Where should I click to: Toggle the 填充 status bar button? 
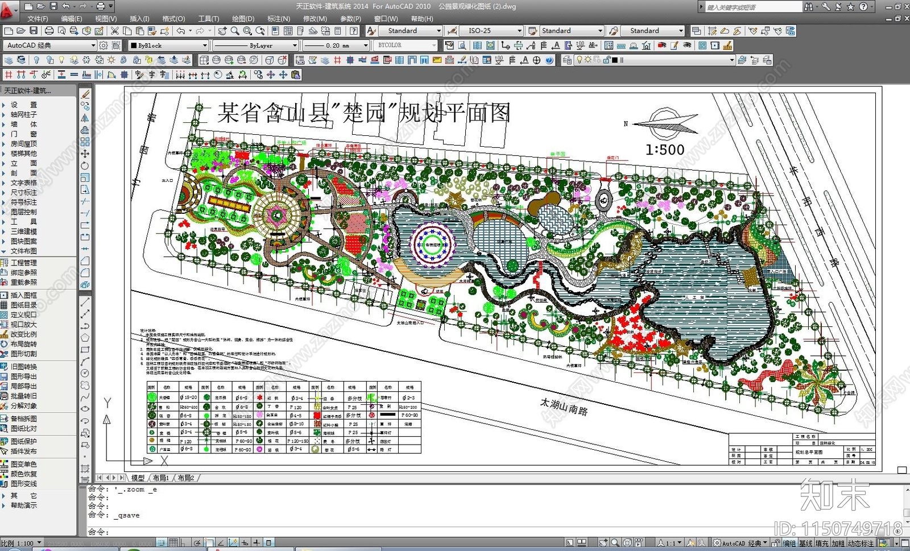(x=822, y=544)
